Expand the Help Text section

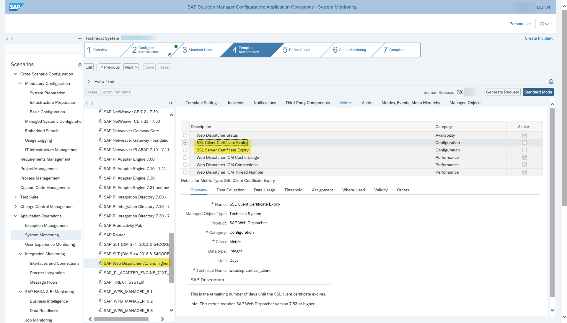tap(89, 82)
